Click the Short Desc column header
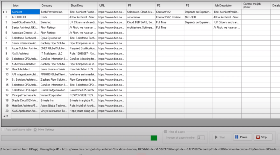Image resolution: width=280 pixels, height=155 pixels. click(x=83, y=5)
